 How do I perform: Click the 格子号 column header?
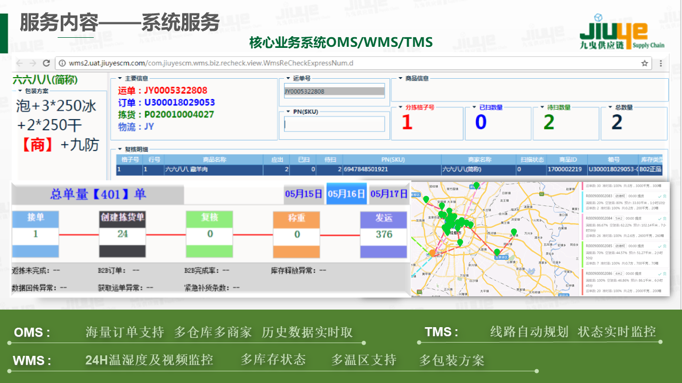pos(130,160)
